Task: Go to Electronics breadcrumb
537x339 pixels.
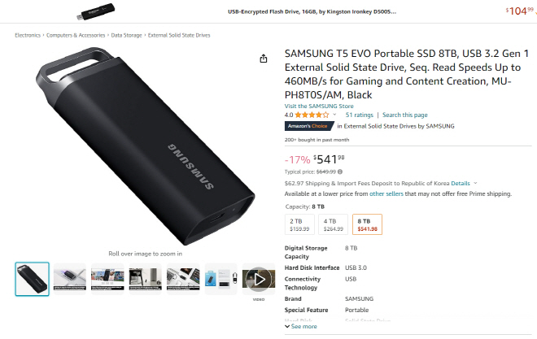Action: pyautogui.click(x=28, y=36)
